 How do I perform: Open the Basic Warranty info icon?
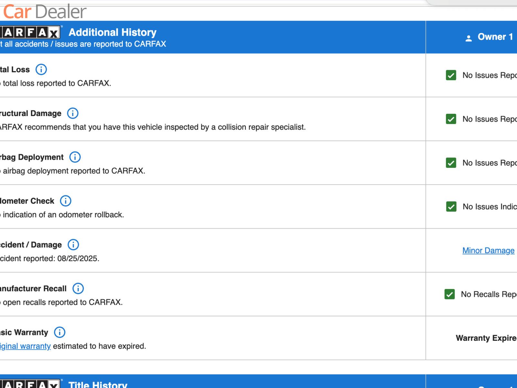coord(59,332)
